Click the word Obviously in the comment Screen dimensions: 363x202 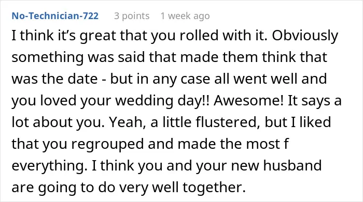[305, 36]
